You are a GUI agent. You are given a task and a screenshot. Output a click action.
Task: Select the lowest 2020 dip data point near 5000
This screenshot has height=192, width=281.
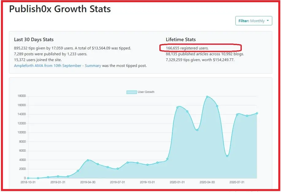pyautogui.click(x=227, y=156)
